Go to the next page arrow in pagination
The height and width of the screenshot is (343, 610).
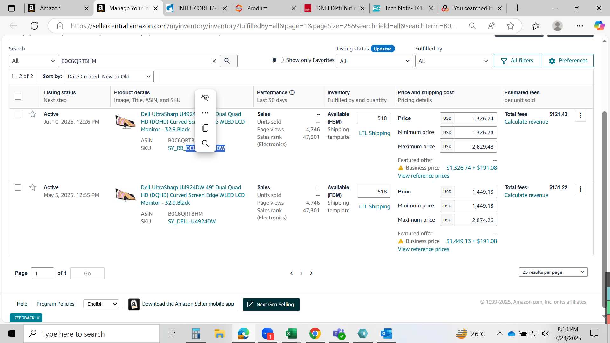[x=311, y=273]
